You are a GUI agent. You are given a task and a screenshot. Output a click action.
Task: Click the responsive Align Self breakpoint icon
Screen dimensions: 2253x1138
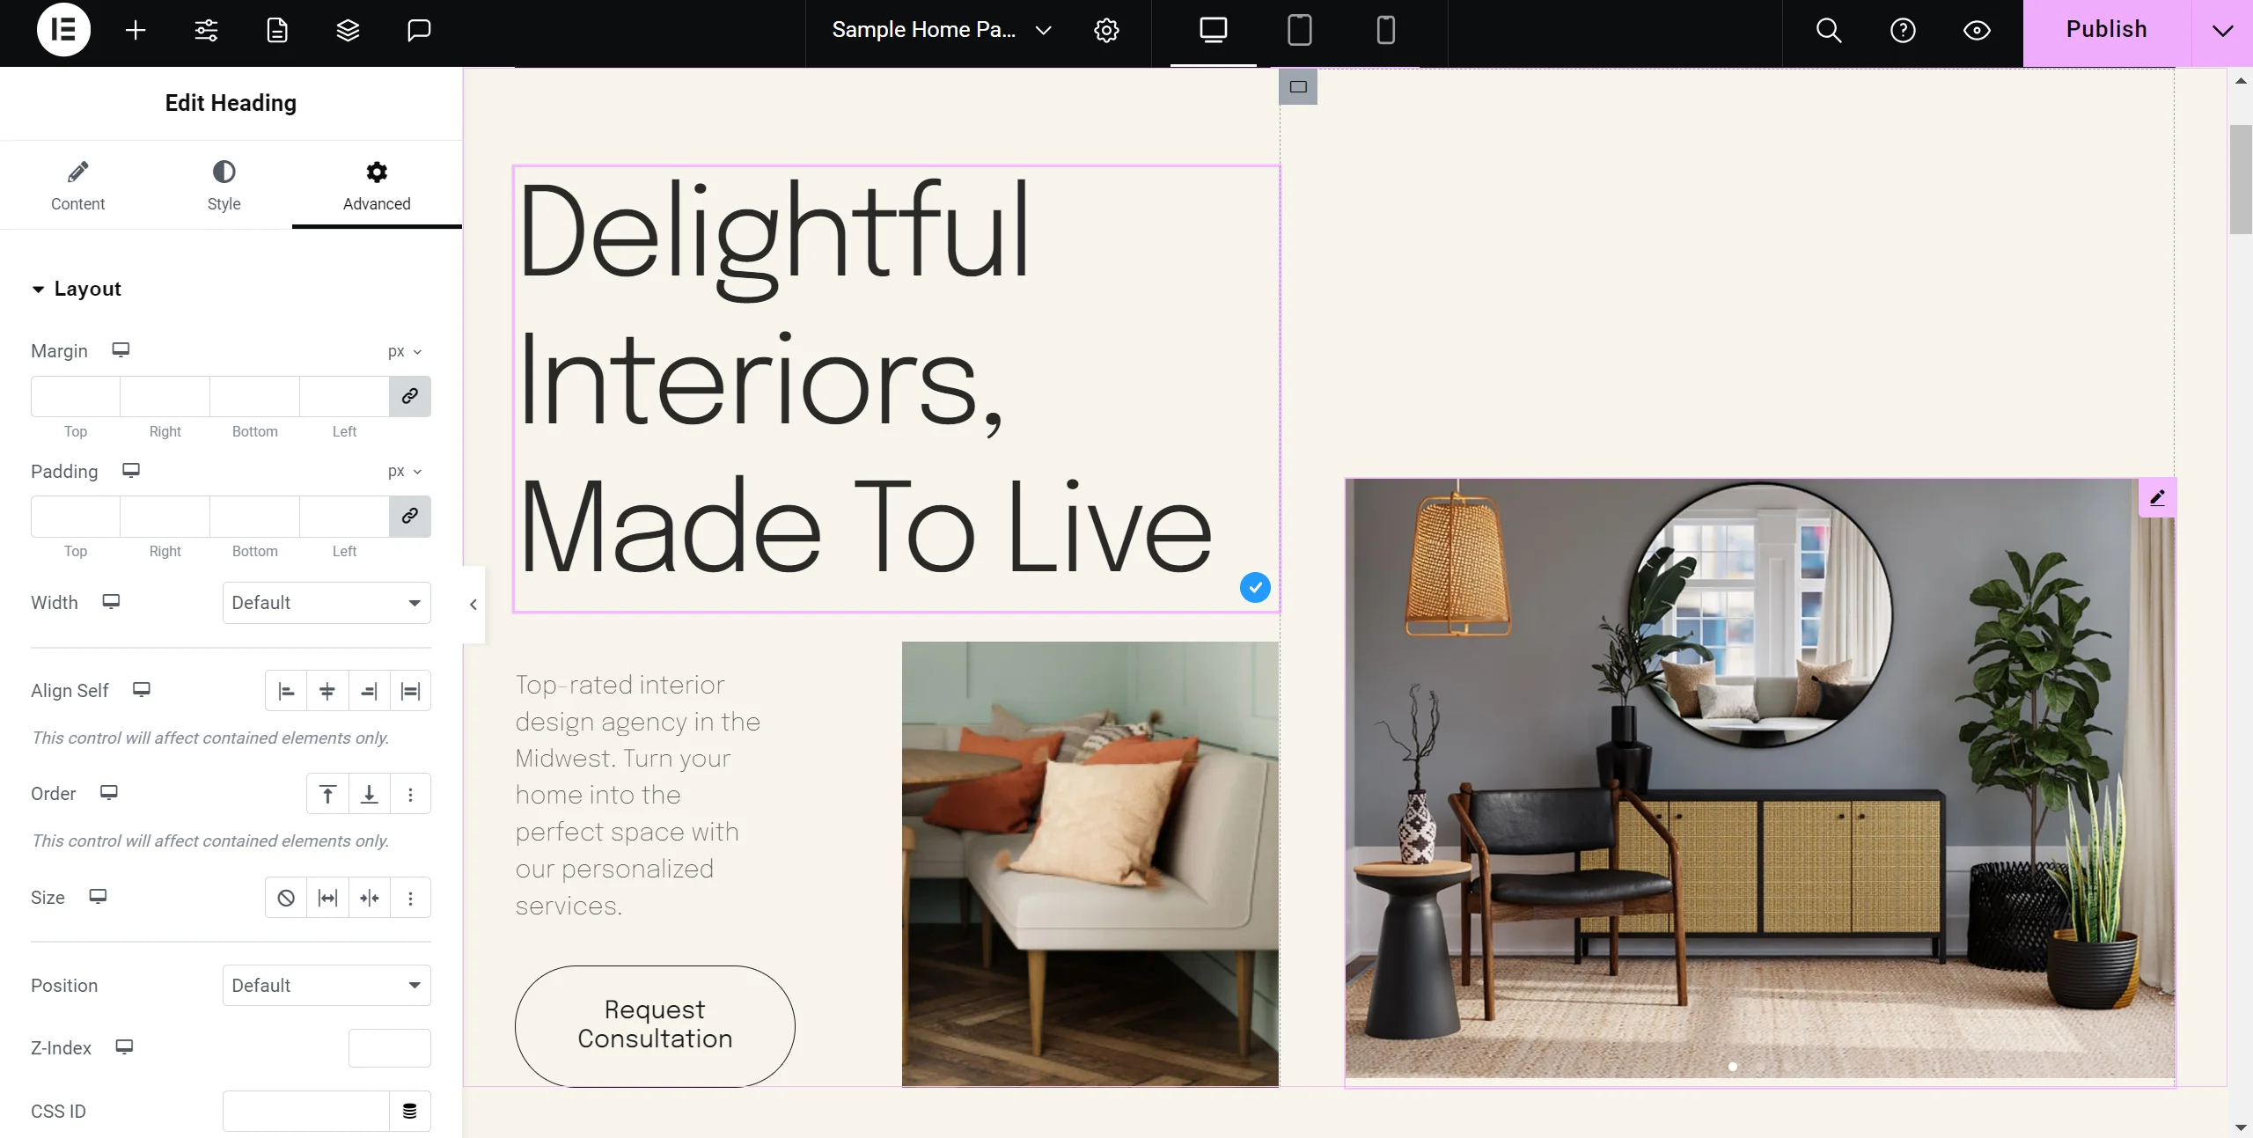[141, 689]
